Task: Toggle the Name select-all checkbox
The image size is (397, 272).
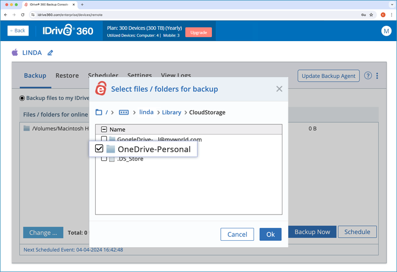Action: click(x=104, y=129)
